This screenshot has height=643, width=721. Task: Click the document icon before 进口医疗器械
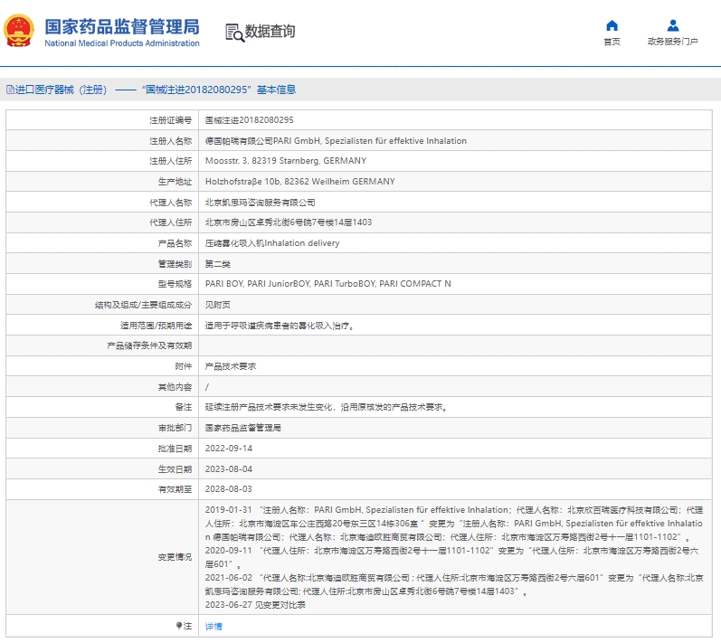10,90
